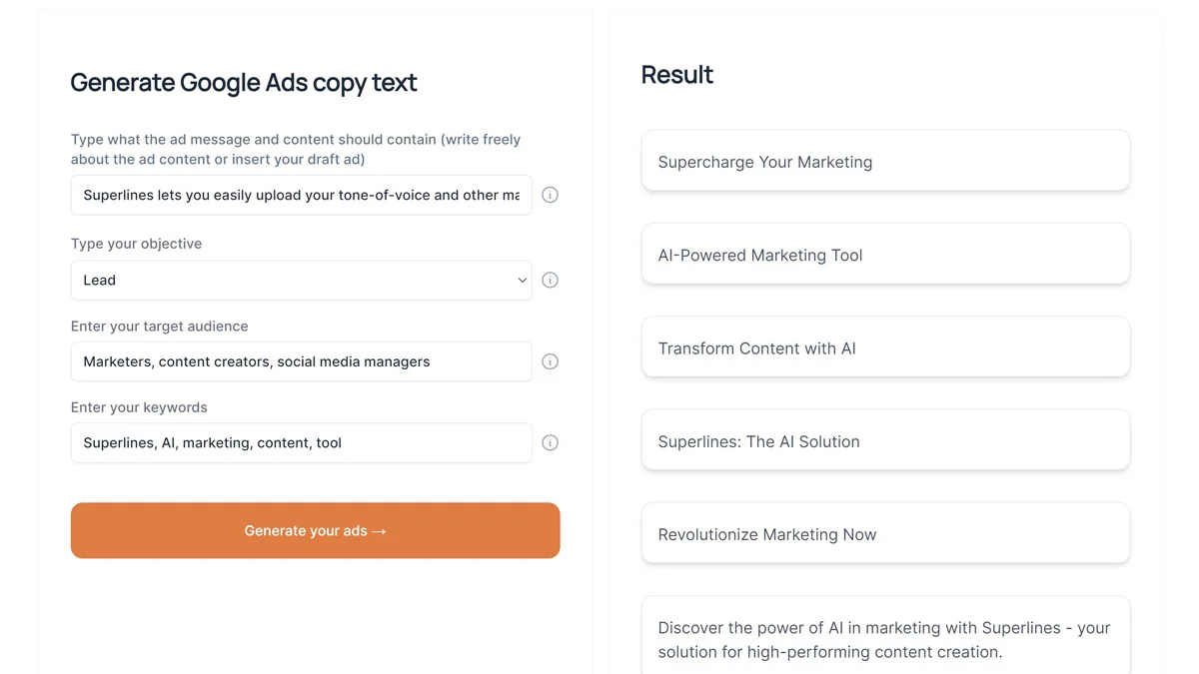The width and height of the screenshot is (1199, 674).
Task: Select the Supercharge Your Marketing result
Action: [885, 161]
